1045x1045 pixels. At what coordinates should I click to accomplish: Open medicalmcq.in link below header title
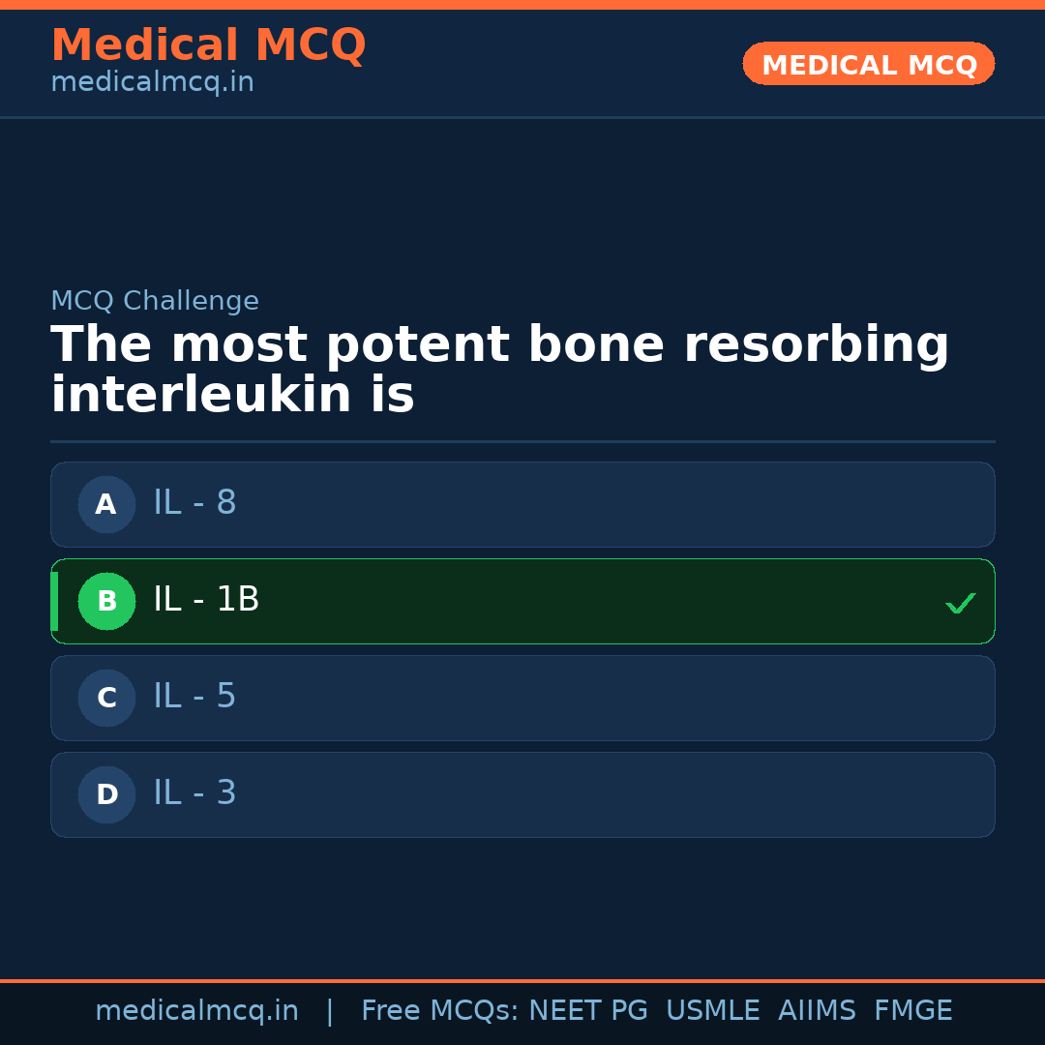click(x=152, y=83)
